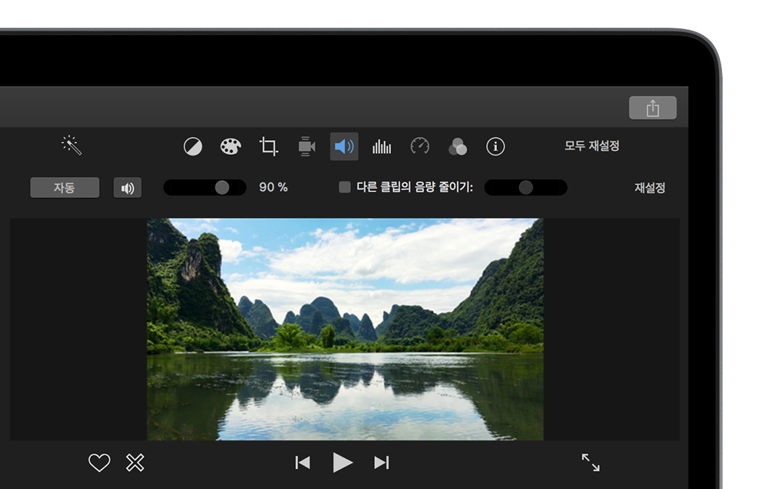Click the share export button
Viewport: 760px width, 489px height.
[x=653, y=108]
